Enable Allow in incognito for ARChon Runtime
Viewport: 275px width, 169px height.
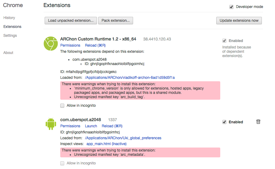tap(62, 106)
